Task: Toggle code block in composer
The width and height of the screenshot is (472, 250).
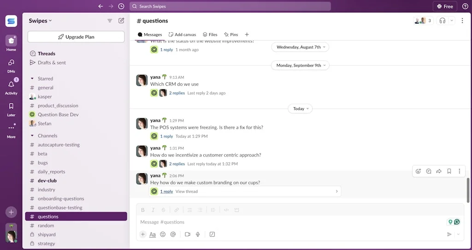Action: (x=236, y=210)
